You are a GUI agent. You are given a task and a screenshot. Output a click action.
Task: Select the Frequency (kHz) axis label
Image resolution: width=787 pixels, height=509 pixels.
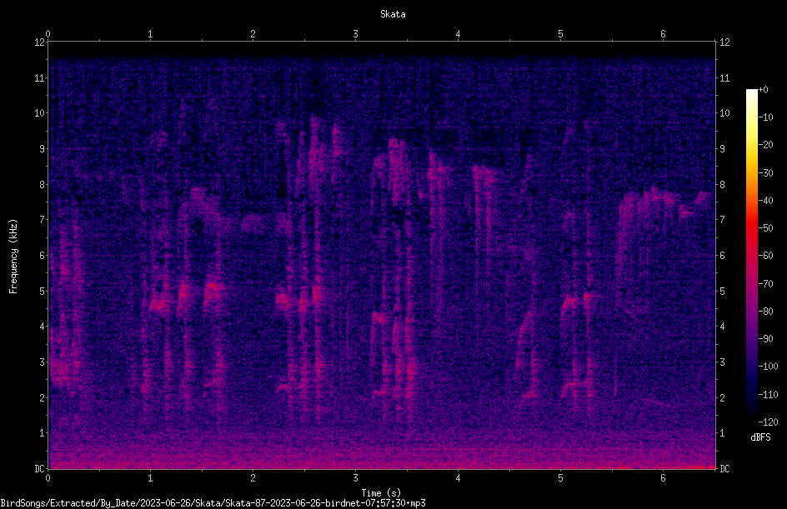point(13,257)
